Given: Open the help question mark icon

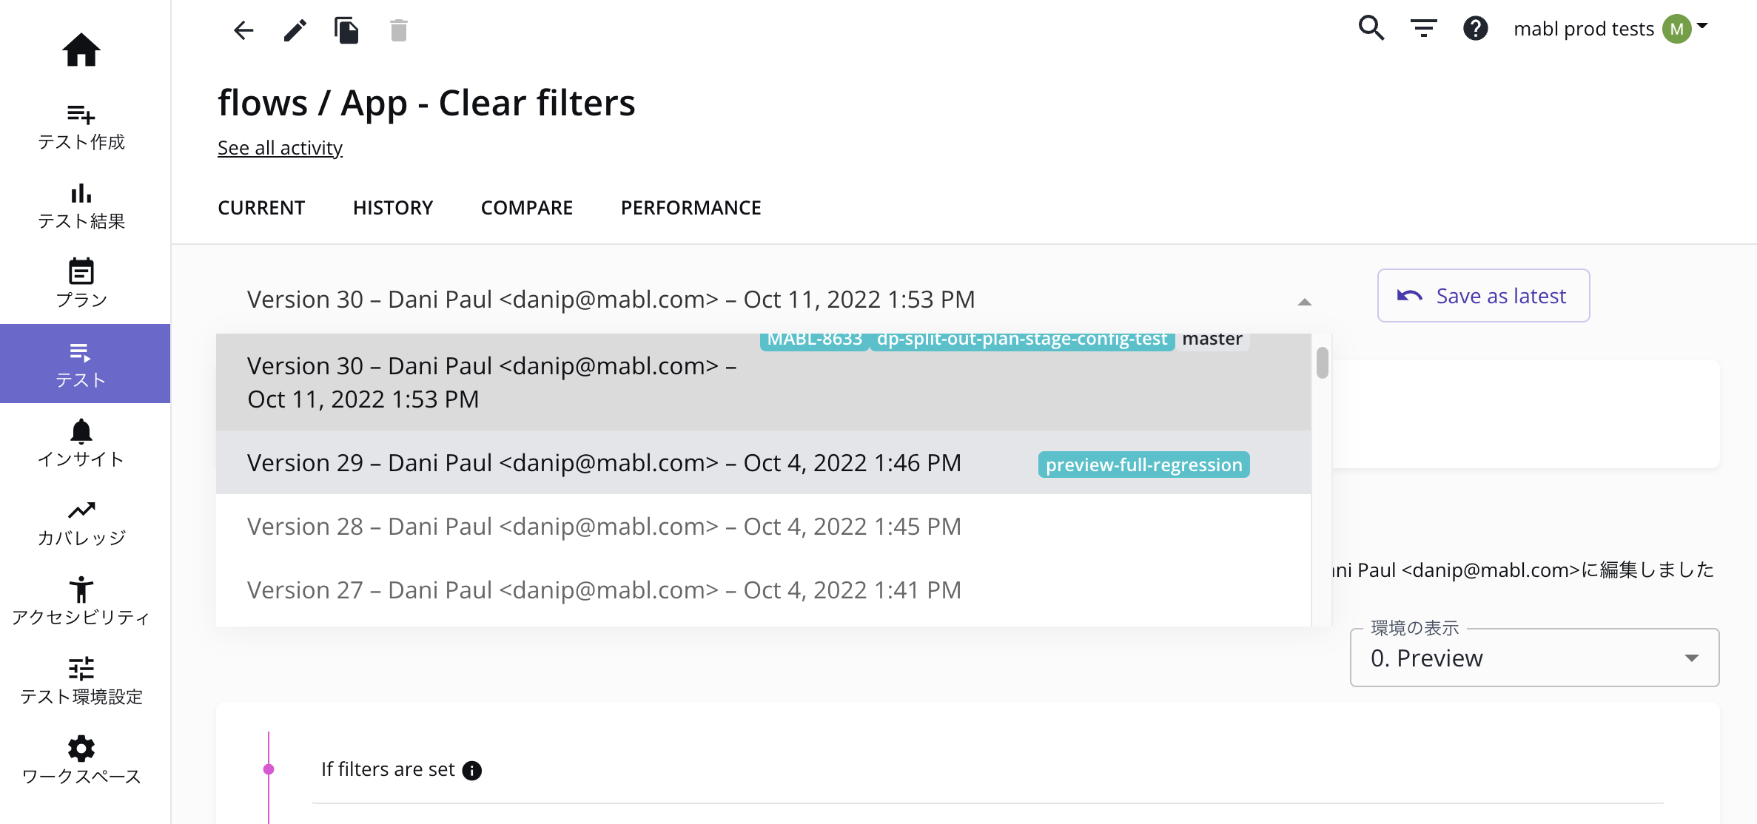Looking at the screenshot, I should pos(1475,29).
